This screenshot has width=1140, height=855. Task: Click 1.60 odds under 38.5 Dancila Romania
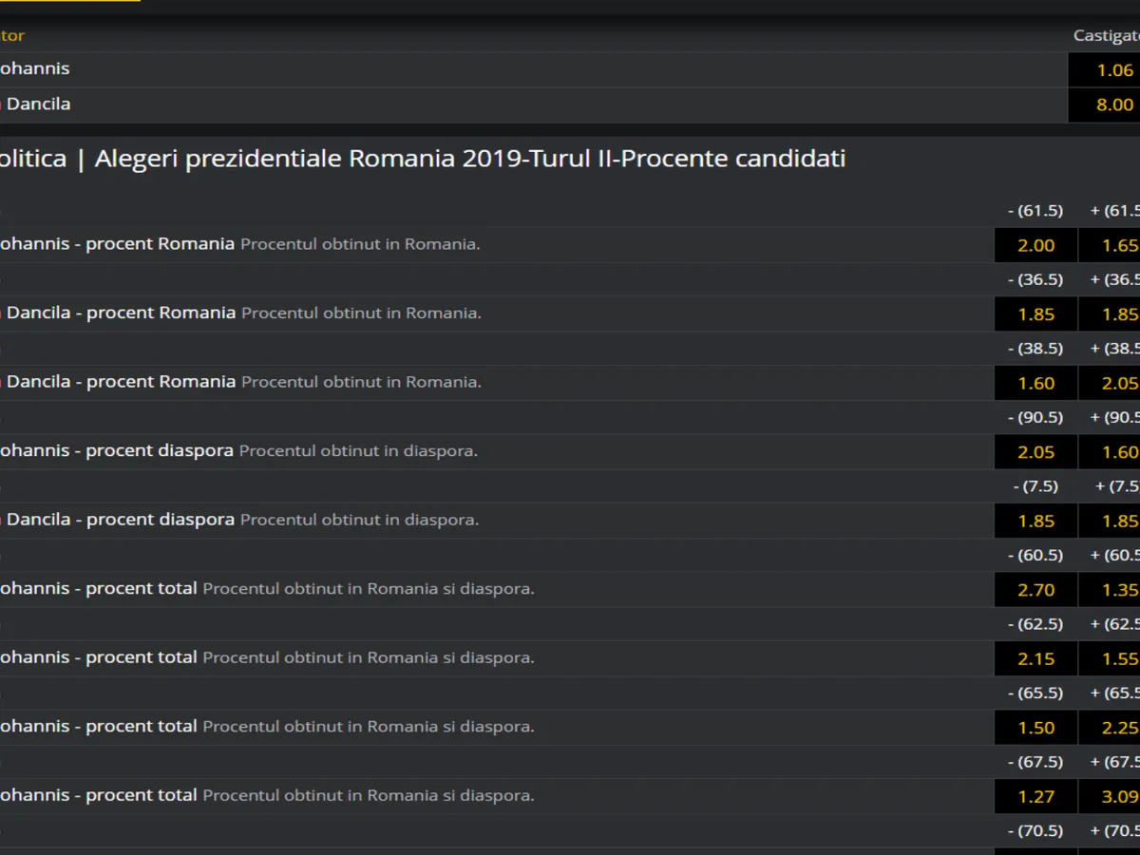pyautogui.click(x=1035, y=383)
